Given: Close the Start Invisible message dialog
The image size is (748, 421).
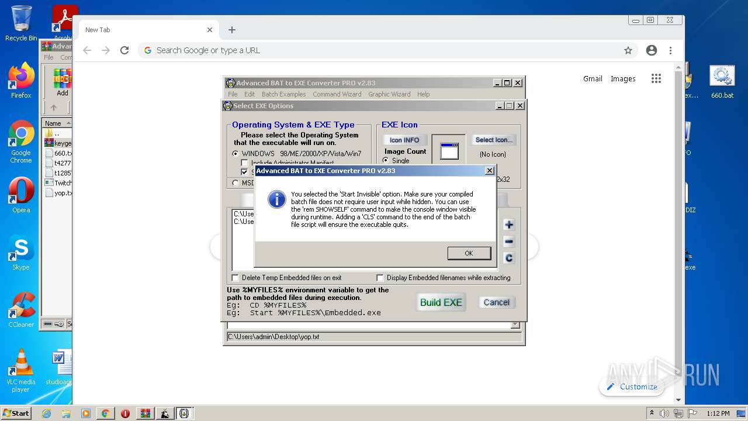Looking at the screenshot, I should (x=490, y=171).
